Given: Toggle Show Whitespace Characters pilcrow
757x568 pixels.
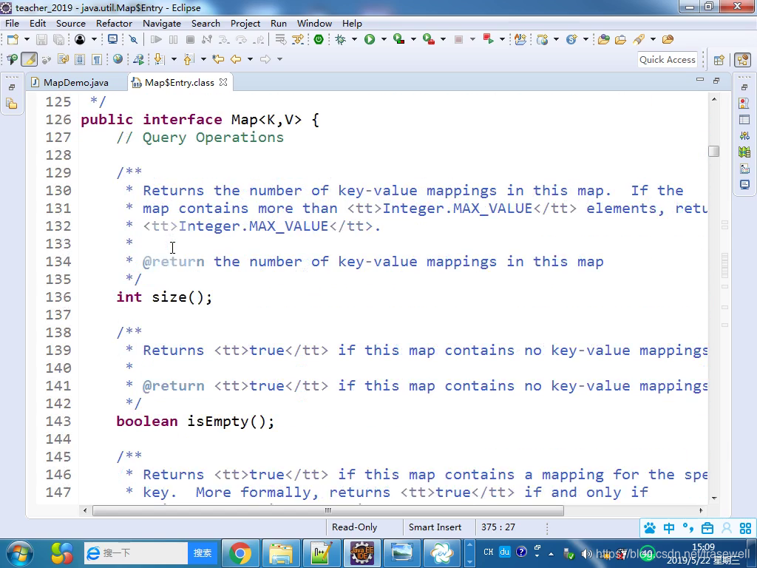Looking at the screenshot, I should point(97,59).
